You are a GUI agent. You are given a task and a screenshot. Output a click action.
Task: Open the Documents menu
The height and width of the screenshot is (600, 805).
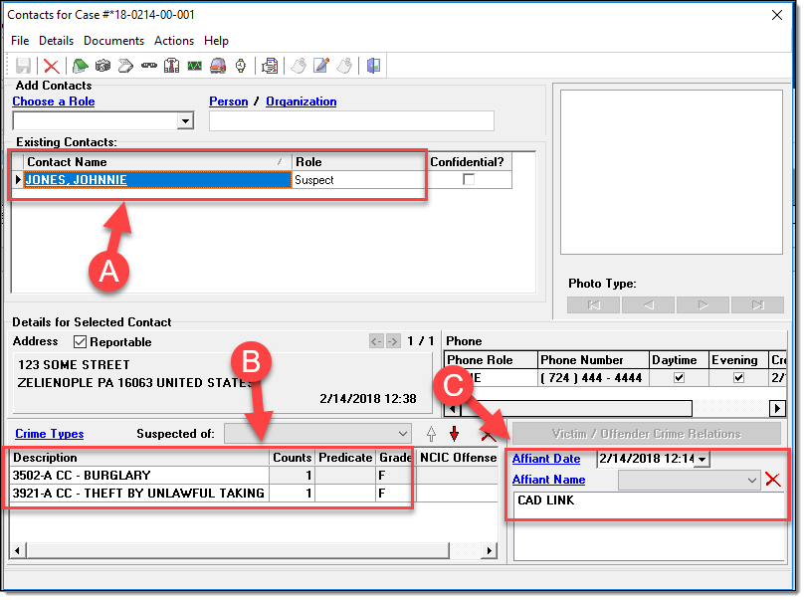(x=113, y=41)
